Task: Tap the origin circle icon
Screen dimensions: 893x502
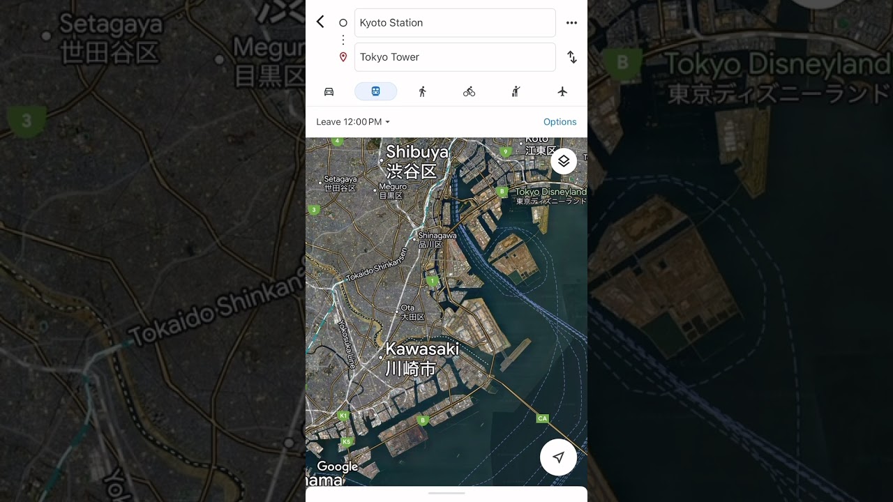Action: (x=343, y=23)
